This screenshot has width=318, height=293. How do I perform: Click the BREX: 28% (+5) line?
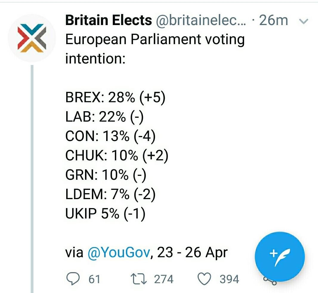(115, 97)
